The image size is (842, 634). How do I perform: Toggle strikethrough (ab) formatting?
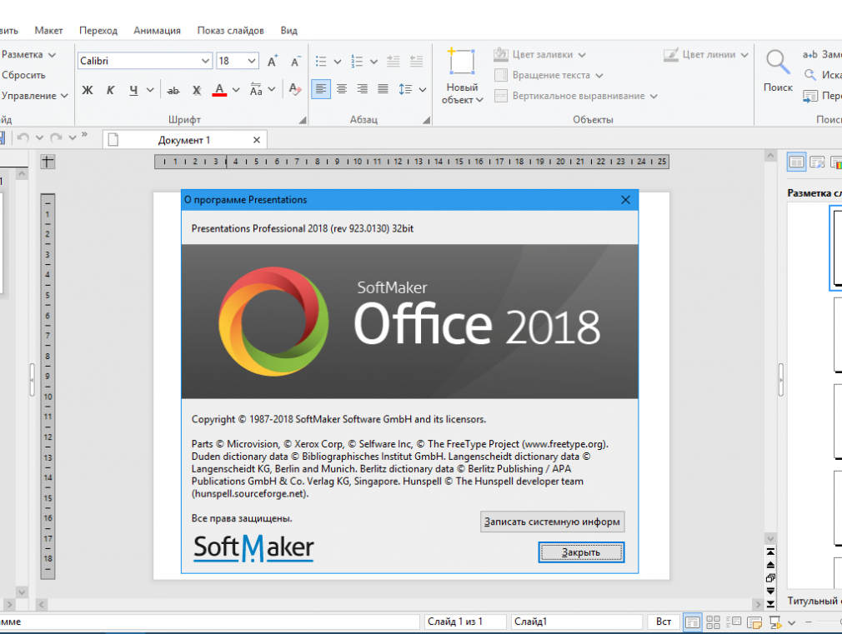point(173,90)
